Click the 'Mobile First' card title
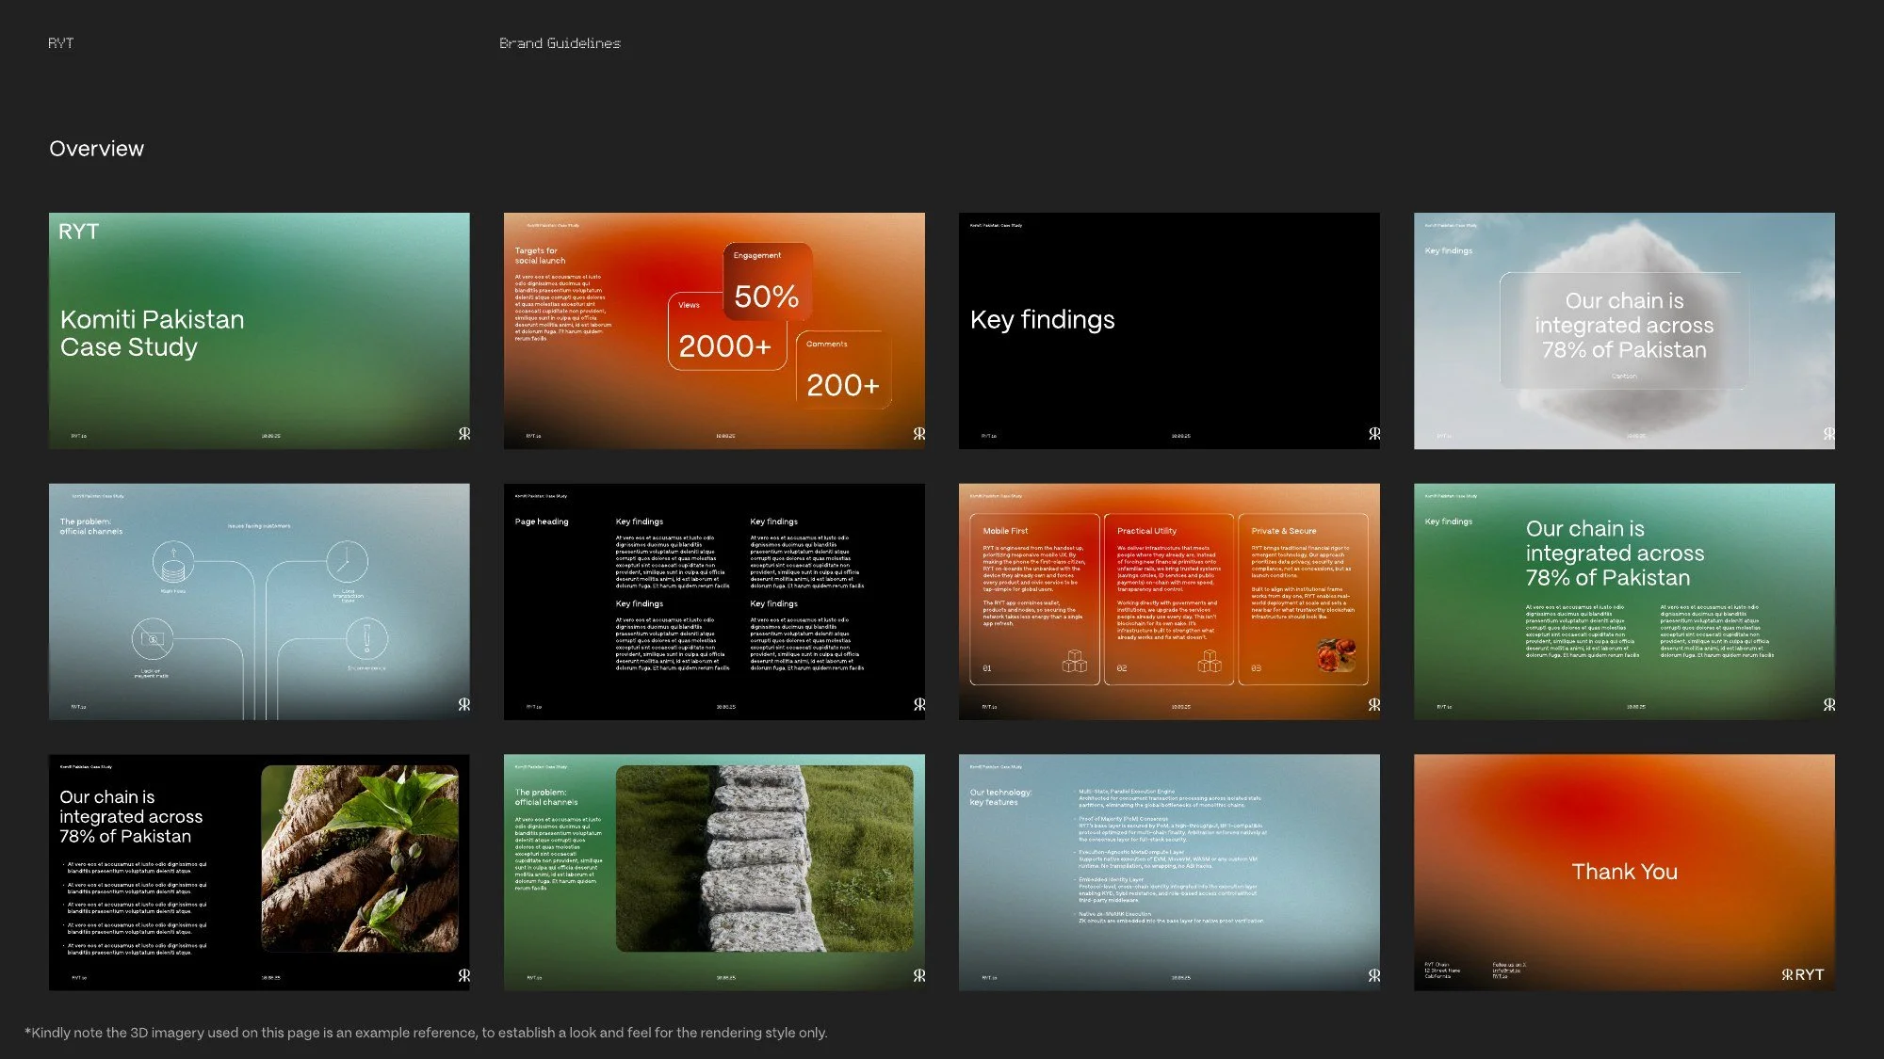This screenshot has height=1059, width=1884. tap(1005, 531)
